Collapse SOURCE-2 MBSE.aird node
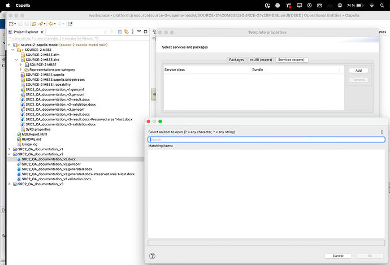The height and width of the screenshot is (265, 390). [16, 60]
